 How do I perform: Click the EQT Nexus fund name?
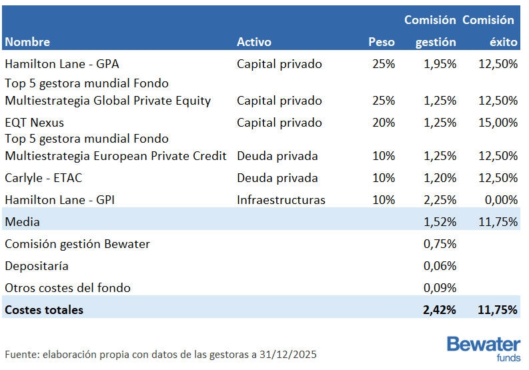34,123
